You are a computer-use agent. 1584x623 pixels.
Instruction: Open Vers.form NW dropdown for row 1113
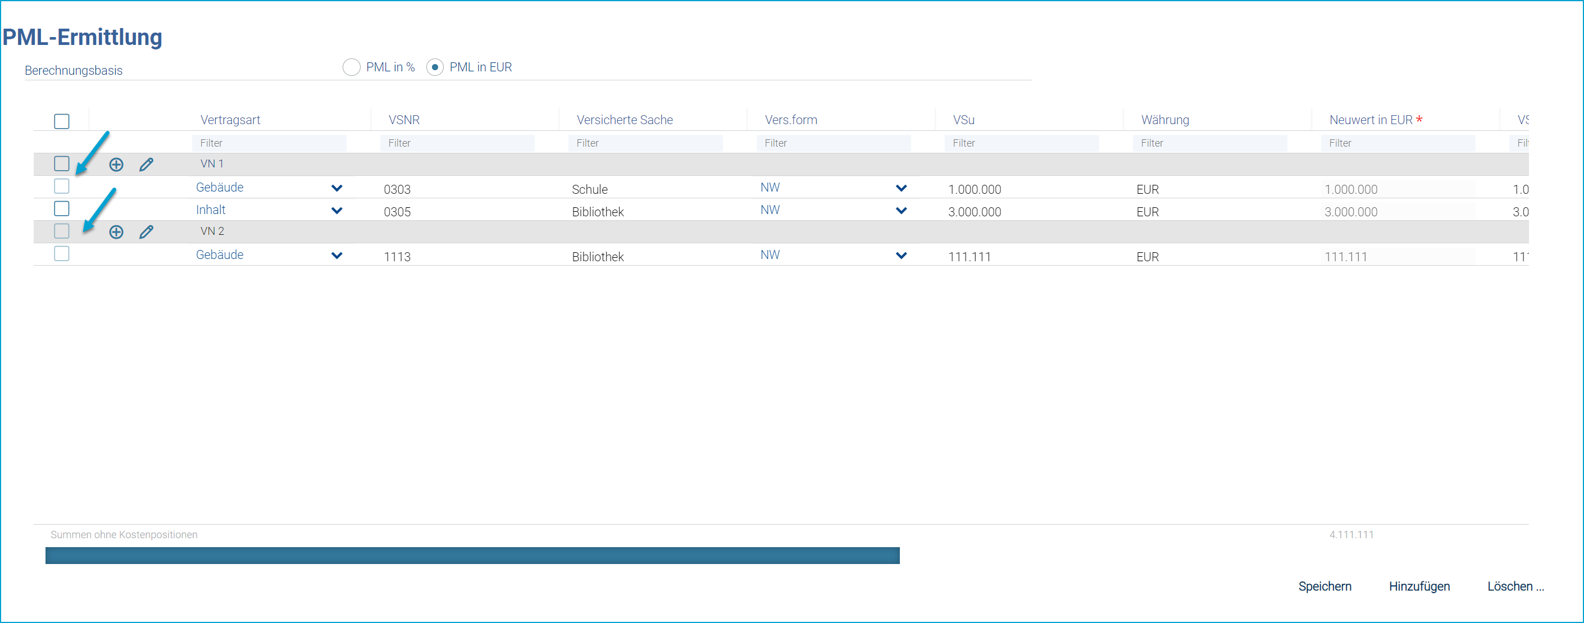click(901, 255)
